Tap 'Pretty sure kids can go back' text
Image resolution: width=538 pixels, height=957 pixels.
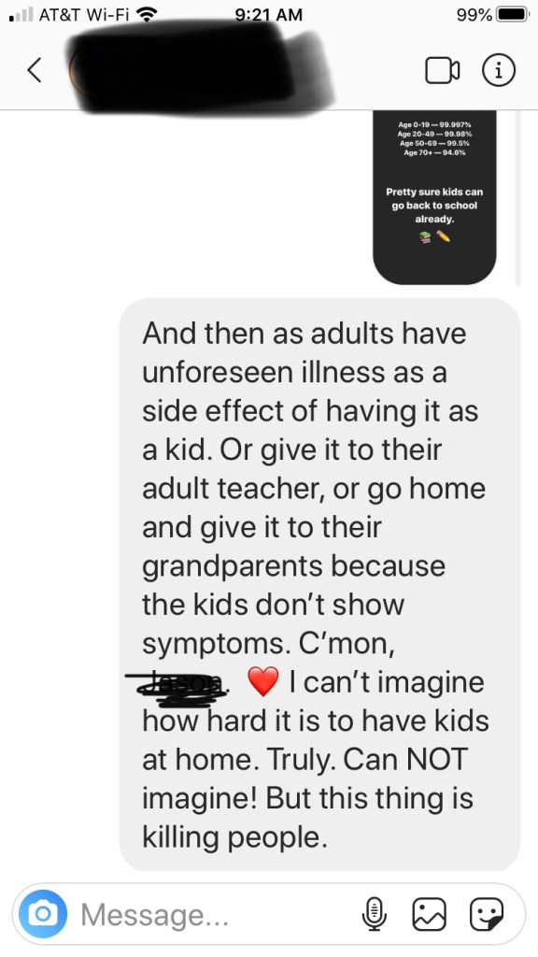pyautogui.click(x=434, y=205)
